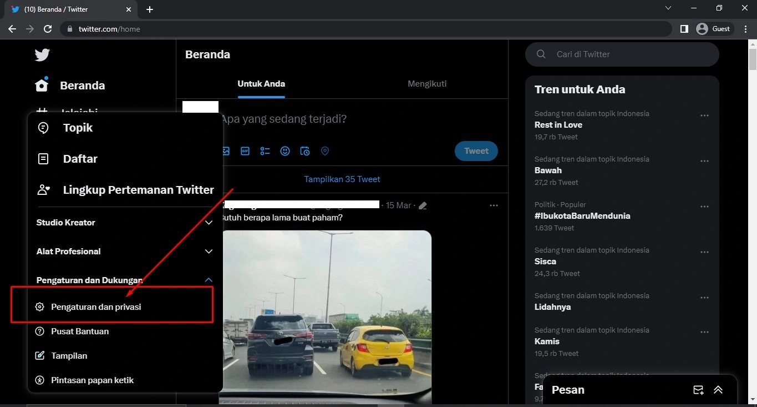Add a poll to the tweet
757x407 pixels.
pyautogui.click(x=265, y=151)
